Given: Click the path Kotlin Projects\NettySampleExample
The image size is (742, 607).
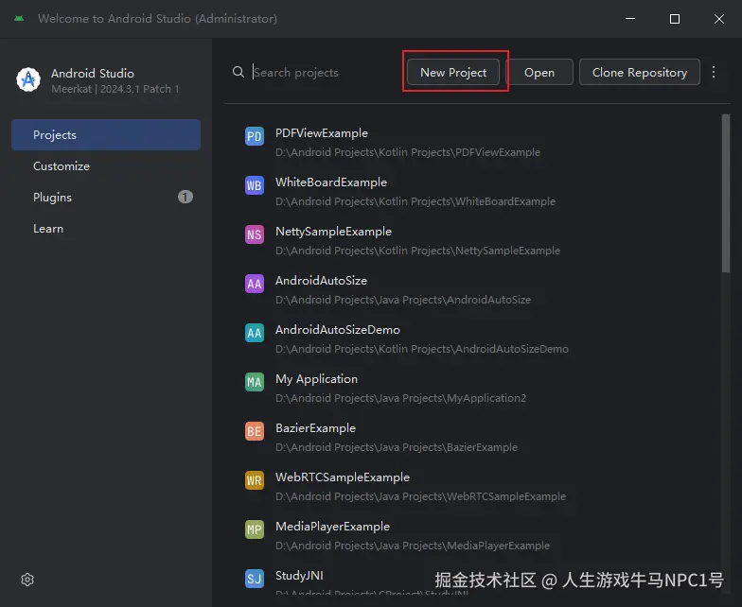Looking at the screenshot, I should (417, 251).
